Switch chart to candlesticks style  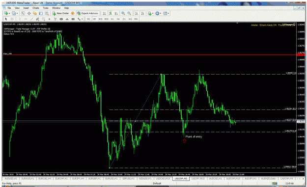point(111,13)
